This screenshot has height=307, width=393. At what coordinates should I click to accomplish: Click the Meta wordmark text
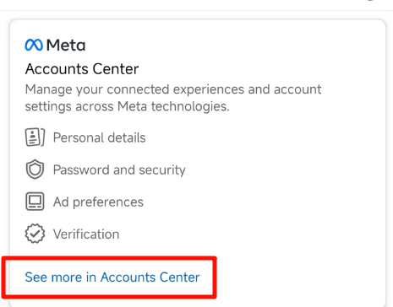[66, 45]
